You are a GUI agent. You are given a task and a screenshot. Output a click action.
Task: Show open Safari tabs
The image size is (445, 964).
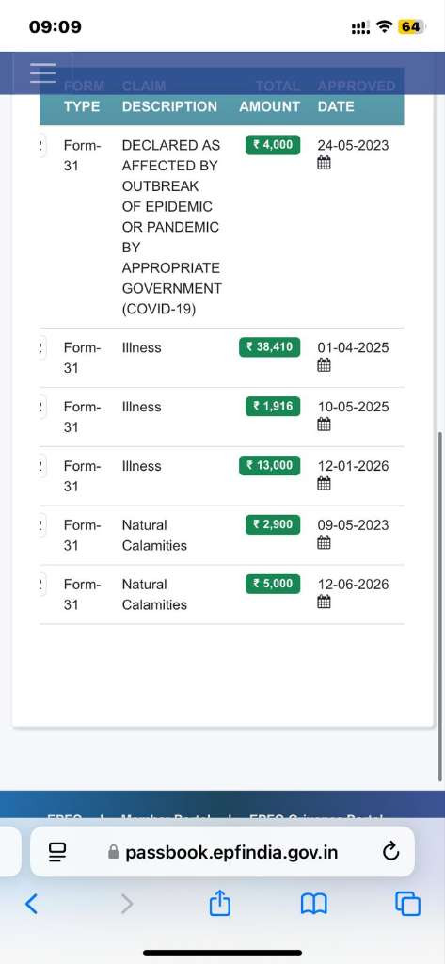click(408, 904)
